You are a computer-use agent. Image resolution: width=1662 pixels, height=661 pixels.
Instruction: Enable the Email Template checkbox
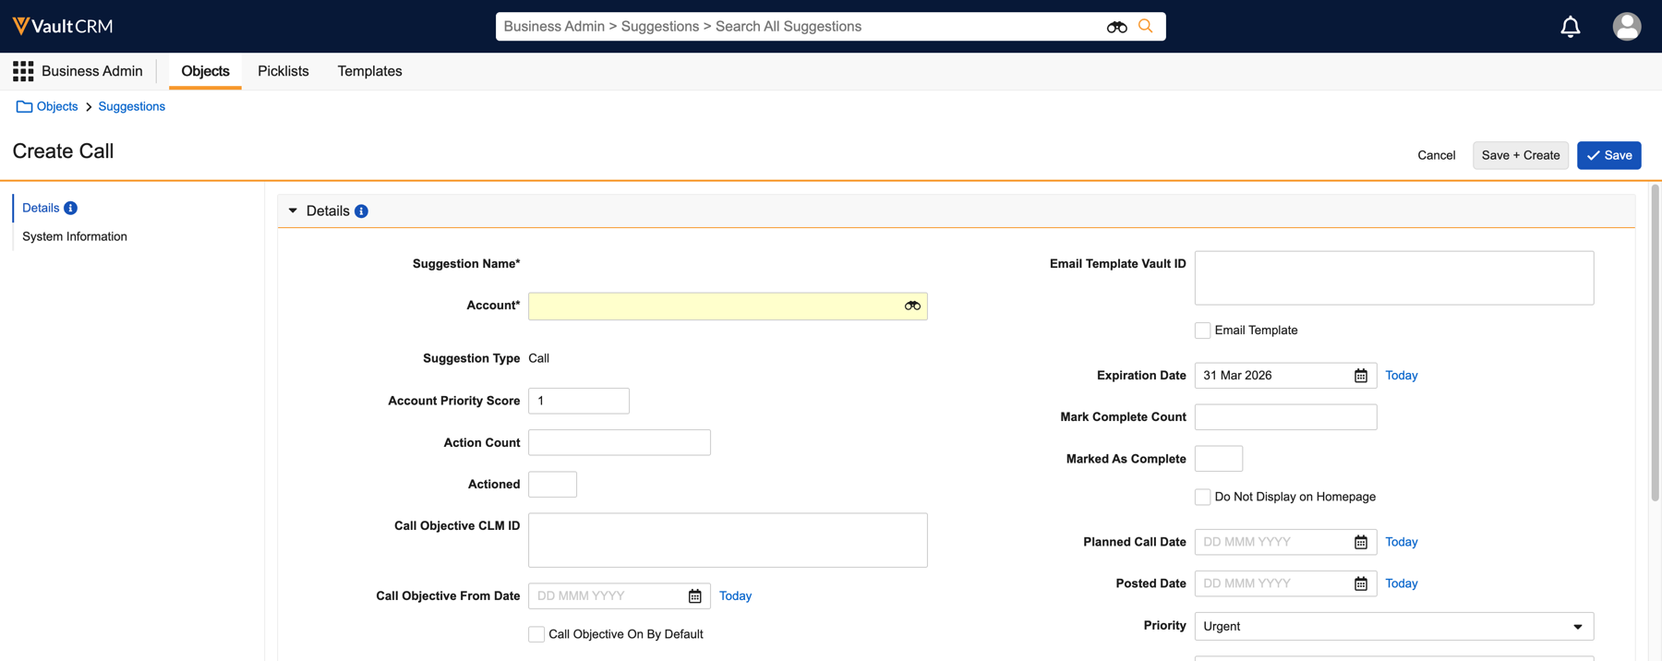click(1202, 330)
